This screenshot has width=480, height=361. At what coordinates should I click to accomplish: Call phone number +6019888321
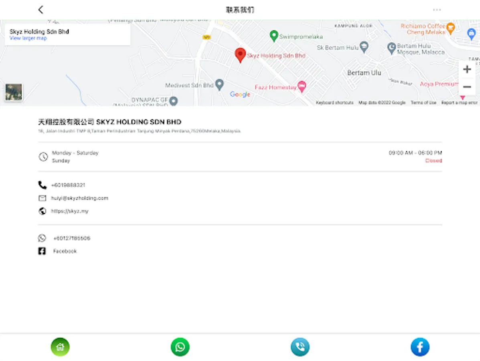68,185
